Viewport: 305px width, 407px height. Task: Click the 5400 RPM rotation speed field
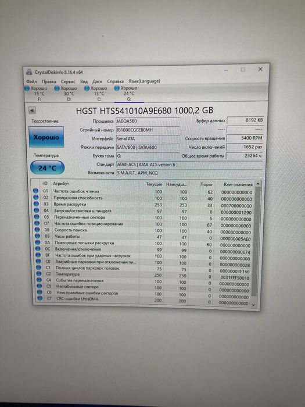[245, 138]
